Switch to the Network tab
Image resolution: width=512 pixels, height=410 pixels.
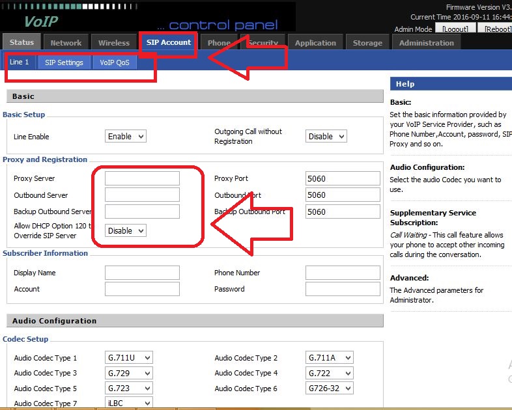66,43
